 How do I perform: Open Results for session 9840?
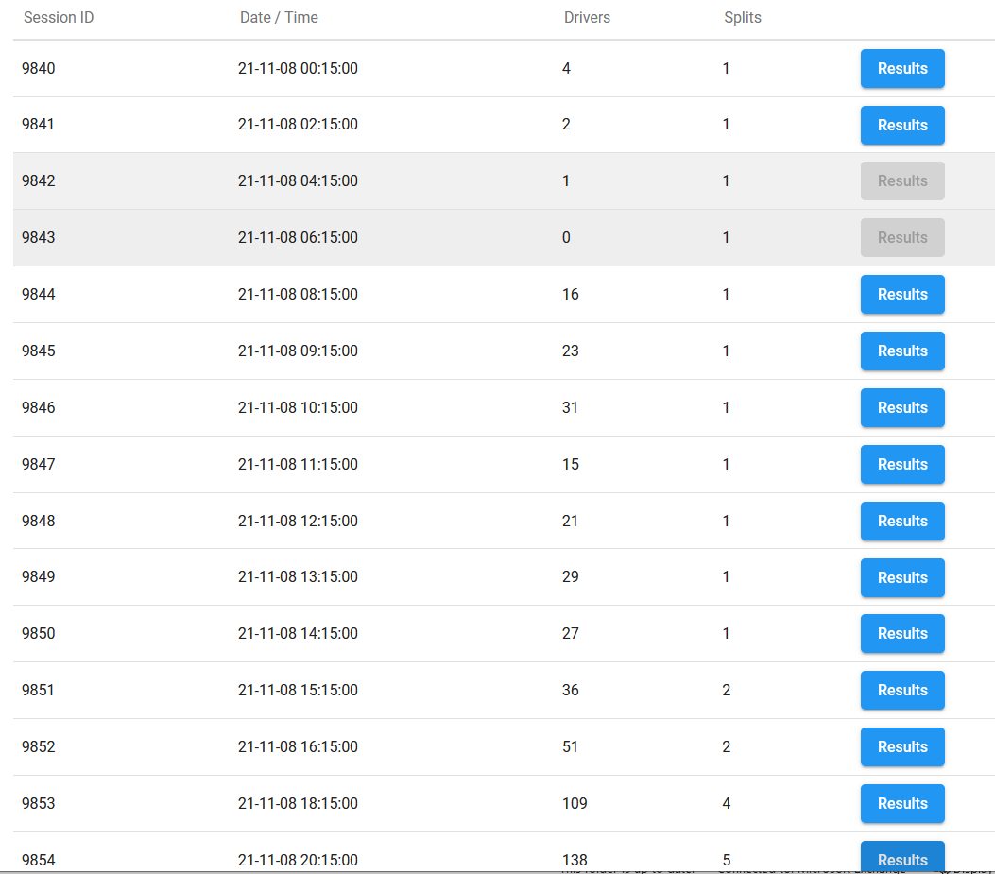[x=901, y=69]
